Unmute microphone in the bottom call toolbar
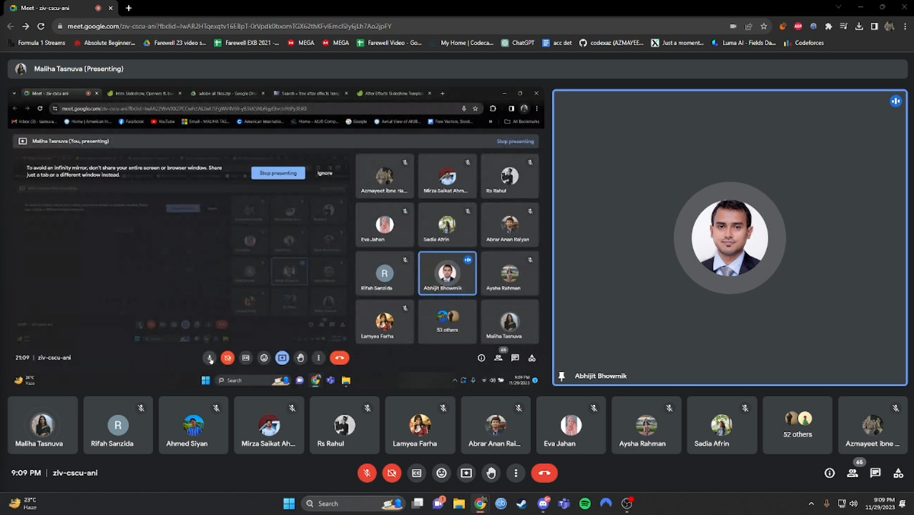Image resolution: width=914 pixels, height=515 pixels. pyautogui.click(x=366, y=473)
